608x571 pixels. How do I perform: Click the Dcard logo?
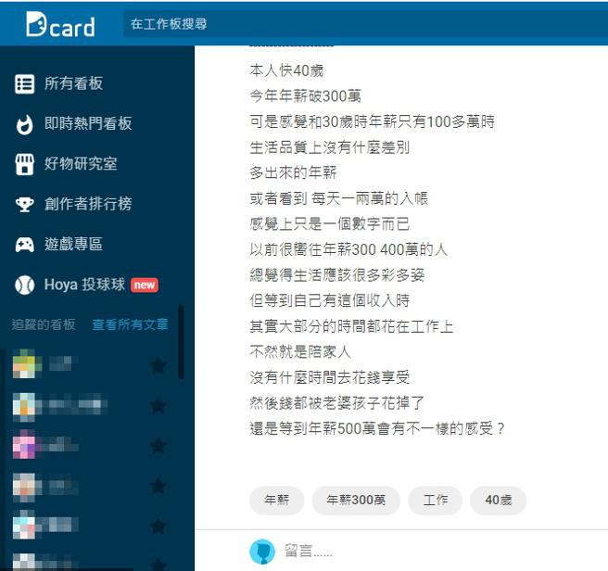(x=60, y=25)
